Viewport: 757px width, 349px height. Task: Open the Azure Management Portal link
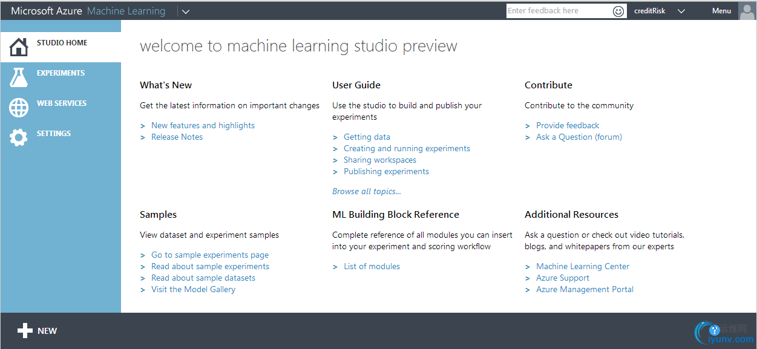(585, 289)
